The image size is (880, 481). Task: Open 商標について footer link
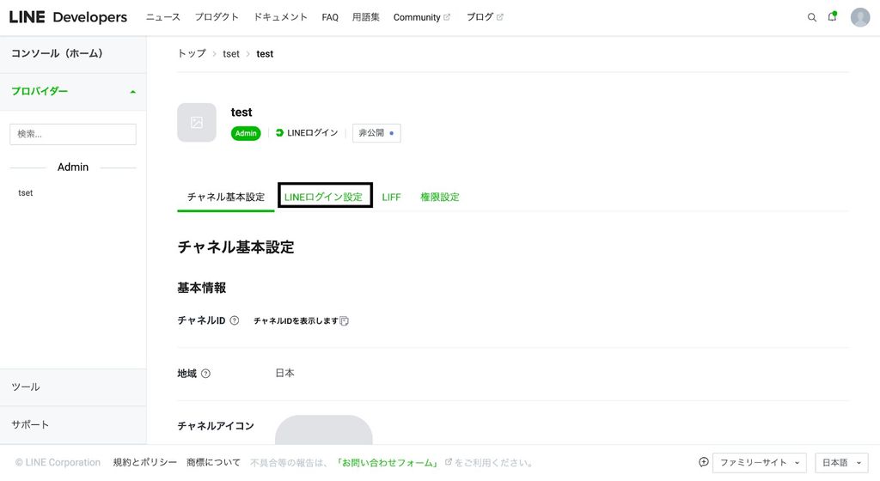tap(213, 462)
